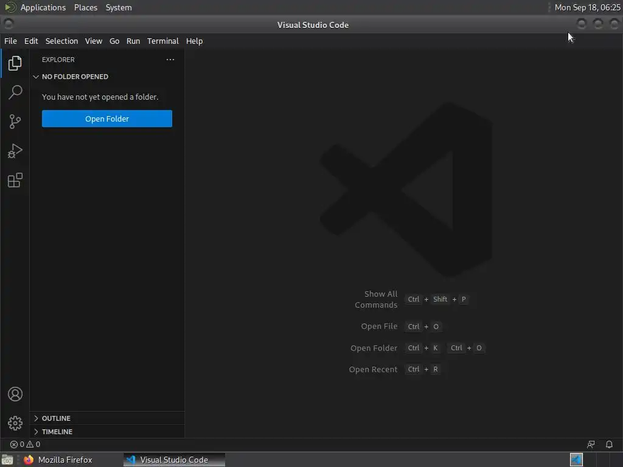
Task: Open the Accounts icon in the activity bar
Action: pyautogui.click(x=15, y=394)
